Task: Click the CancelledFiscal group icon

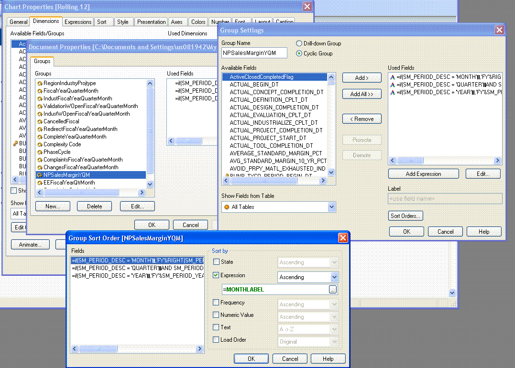Action: (x=40, y=121)
